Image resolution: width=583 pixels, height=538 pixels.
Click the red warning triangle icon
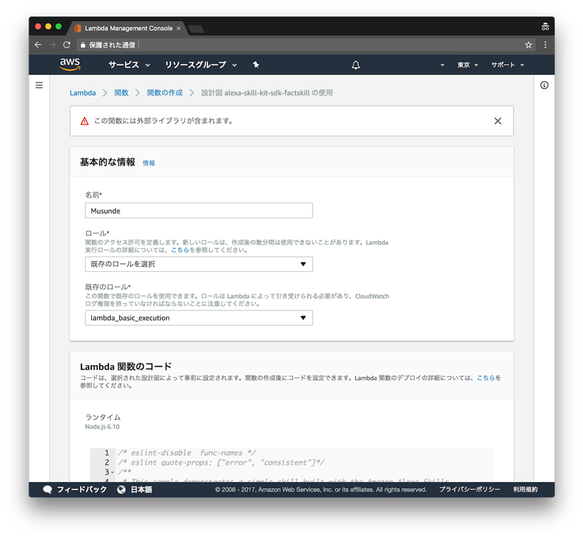85,121
